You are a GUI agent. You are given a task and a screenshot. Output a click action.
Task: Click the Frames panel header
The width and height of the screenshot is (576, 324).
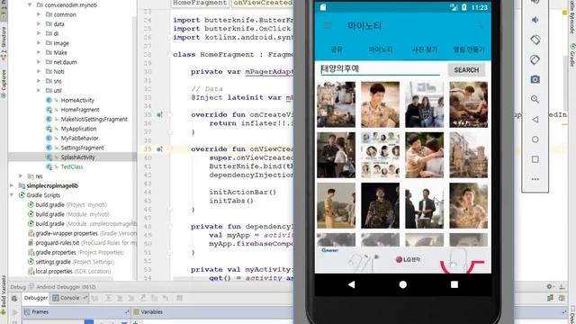coord(76,312)
